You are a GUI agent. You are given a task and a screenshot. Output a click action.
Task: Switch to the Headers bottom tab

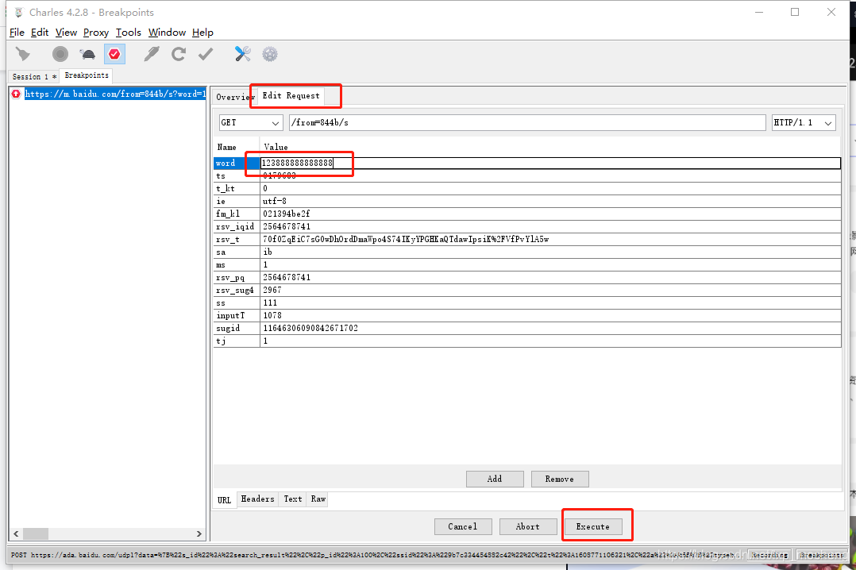click(x=257, y=499)
